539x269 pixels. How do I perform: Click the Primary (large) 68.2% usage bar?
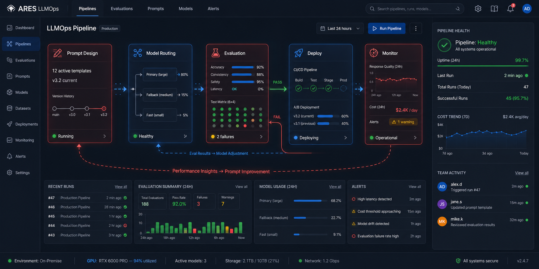pyautogui.click(x=311, y=201)
